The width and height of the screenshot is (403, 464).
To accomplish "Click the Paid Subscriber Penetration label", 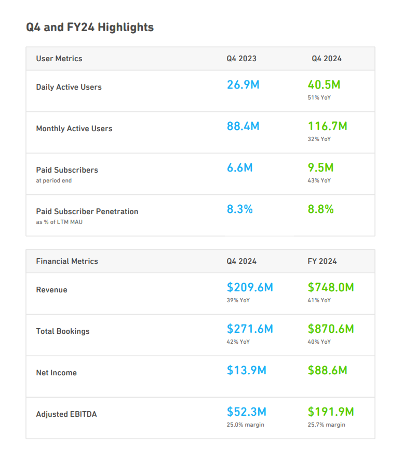I will [87, 212].
